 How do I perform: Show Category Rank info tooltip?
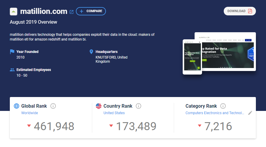tap(223, 106)
